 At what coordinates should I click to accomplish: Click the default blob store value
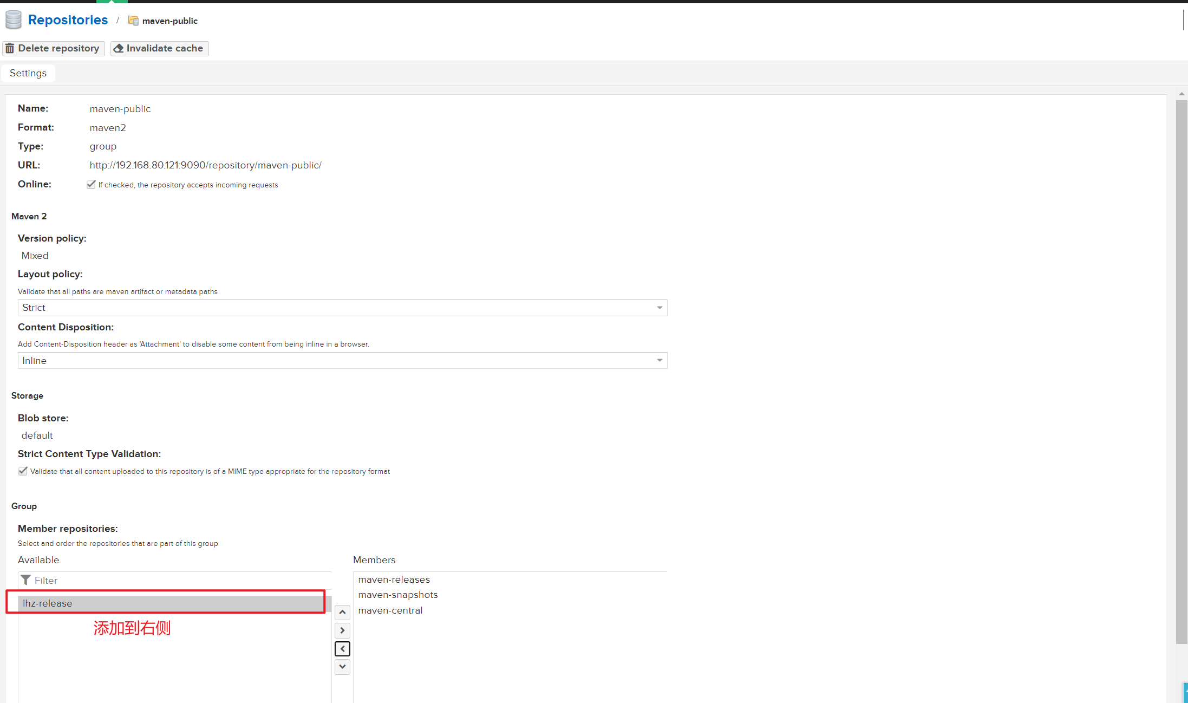pos(37,435)
